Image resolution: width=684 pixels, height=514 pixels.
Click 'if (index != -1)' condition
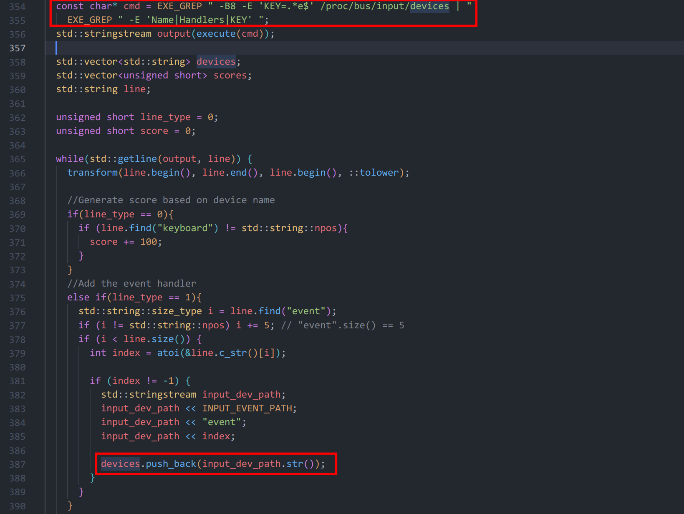tap(134, 381)
